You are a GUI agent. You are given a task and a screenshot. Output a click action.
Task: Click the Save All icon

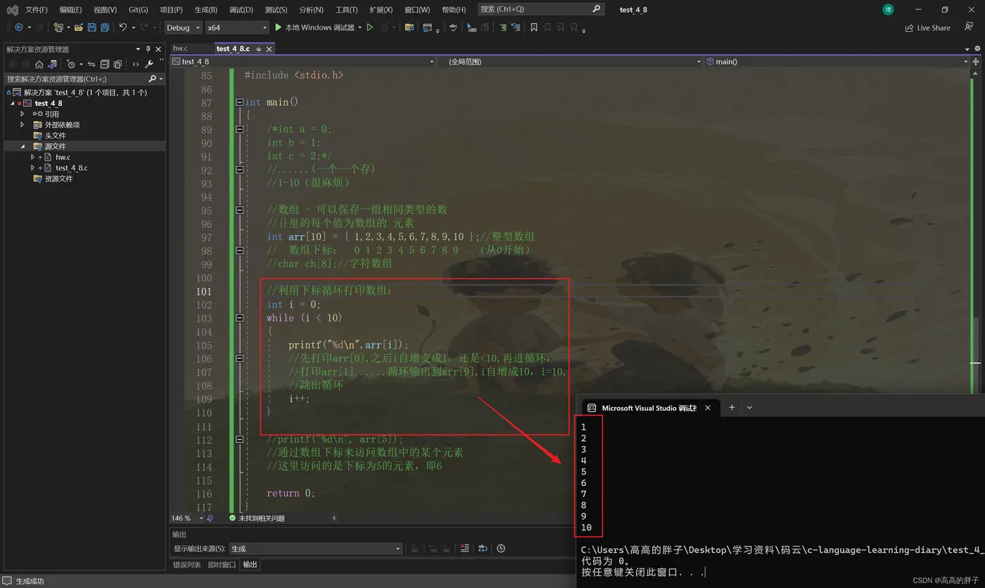(105, 27)
